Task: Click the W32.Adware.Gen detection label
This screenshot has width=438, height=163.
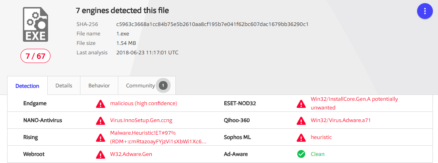Action: 131,154
